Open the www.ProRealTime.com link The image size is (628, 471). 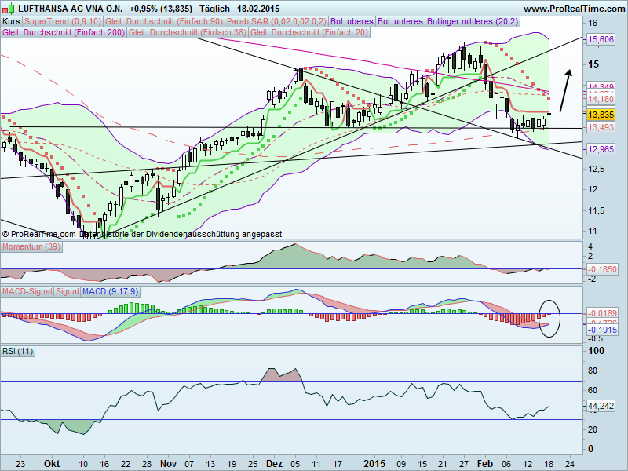tap(575, 9)
